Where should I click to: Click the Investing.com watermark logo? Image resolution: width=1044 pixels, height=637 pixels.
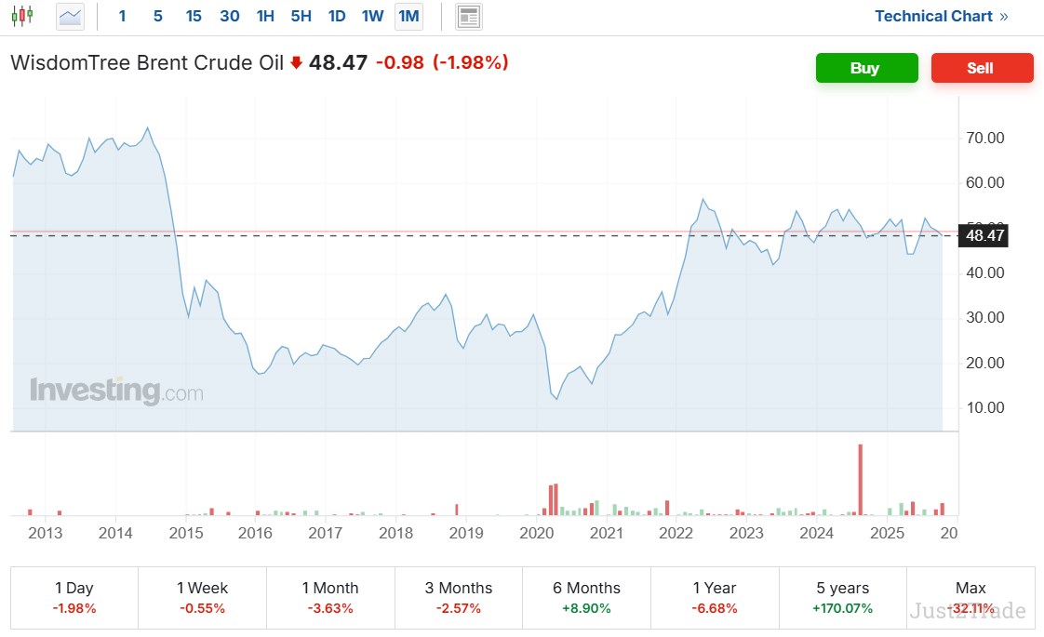click(x=116, y=390)
